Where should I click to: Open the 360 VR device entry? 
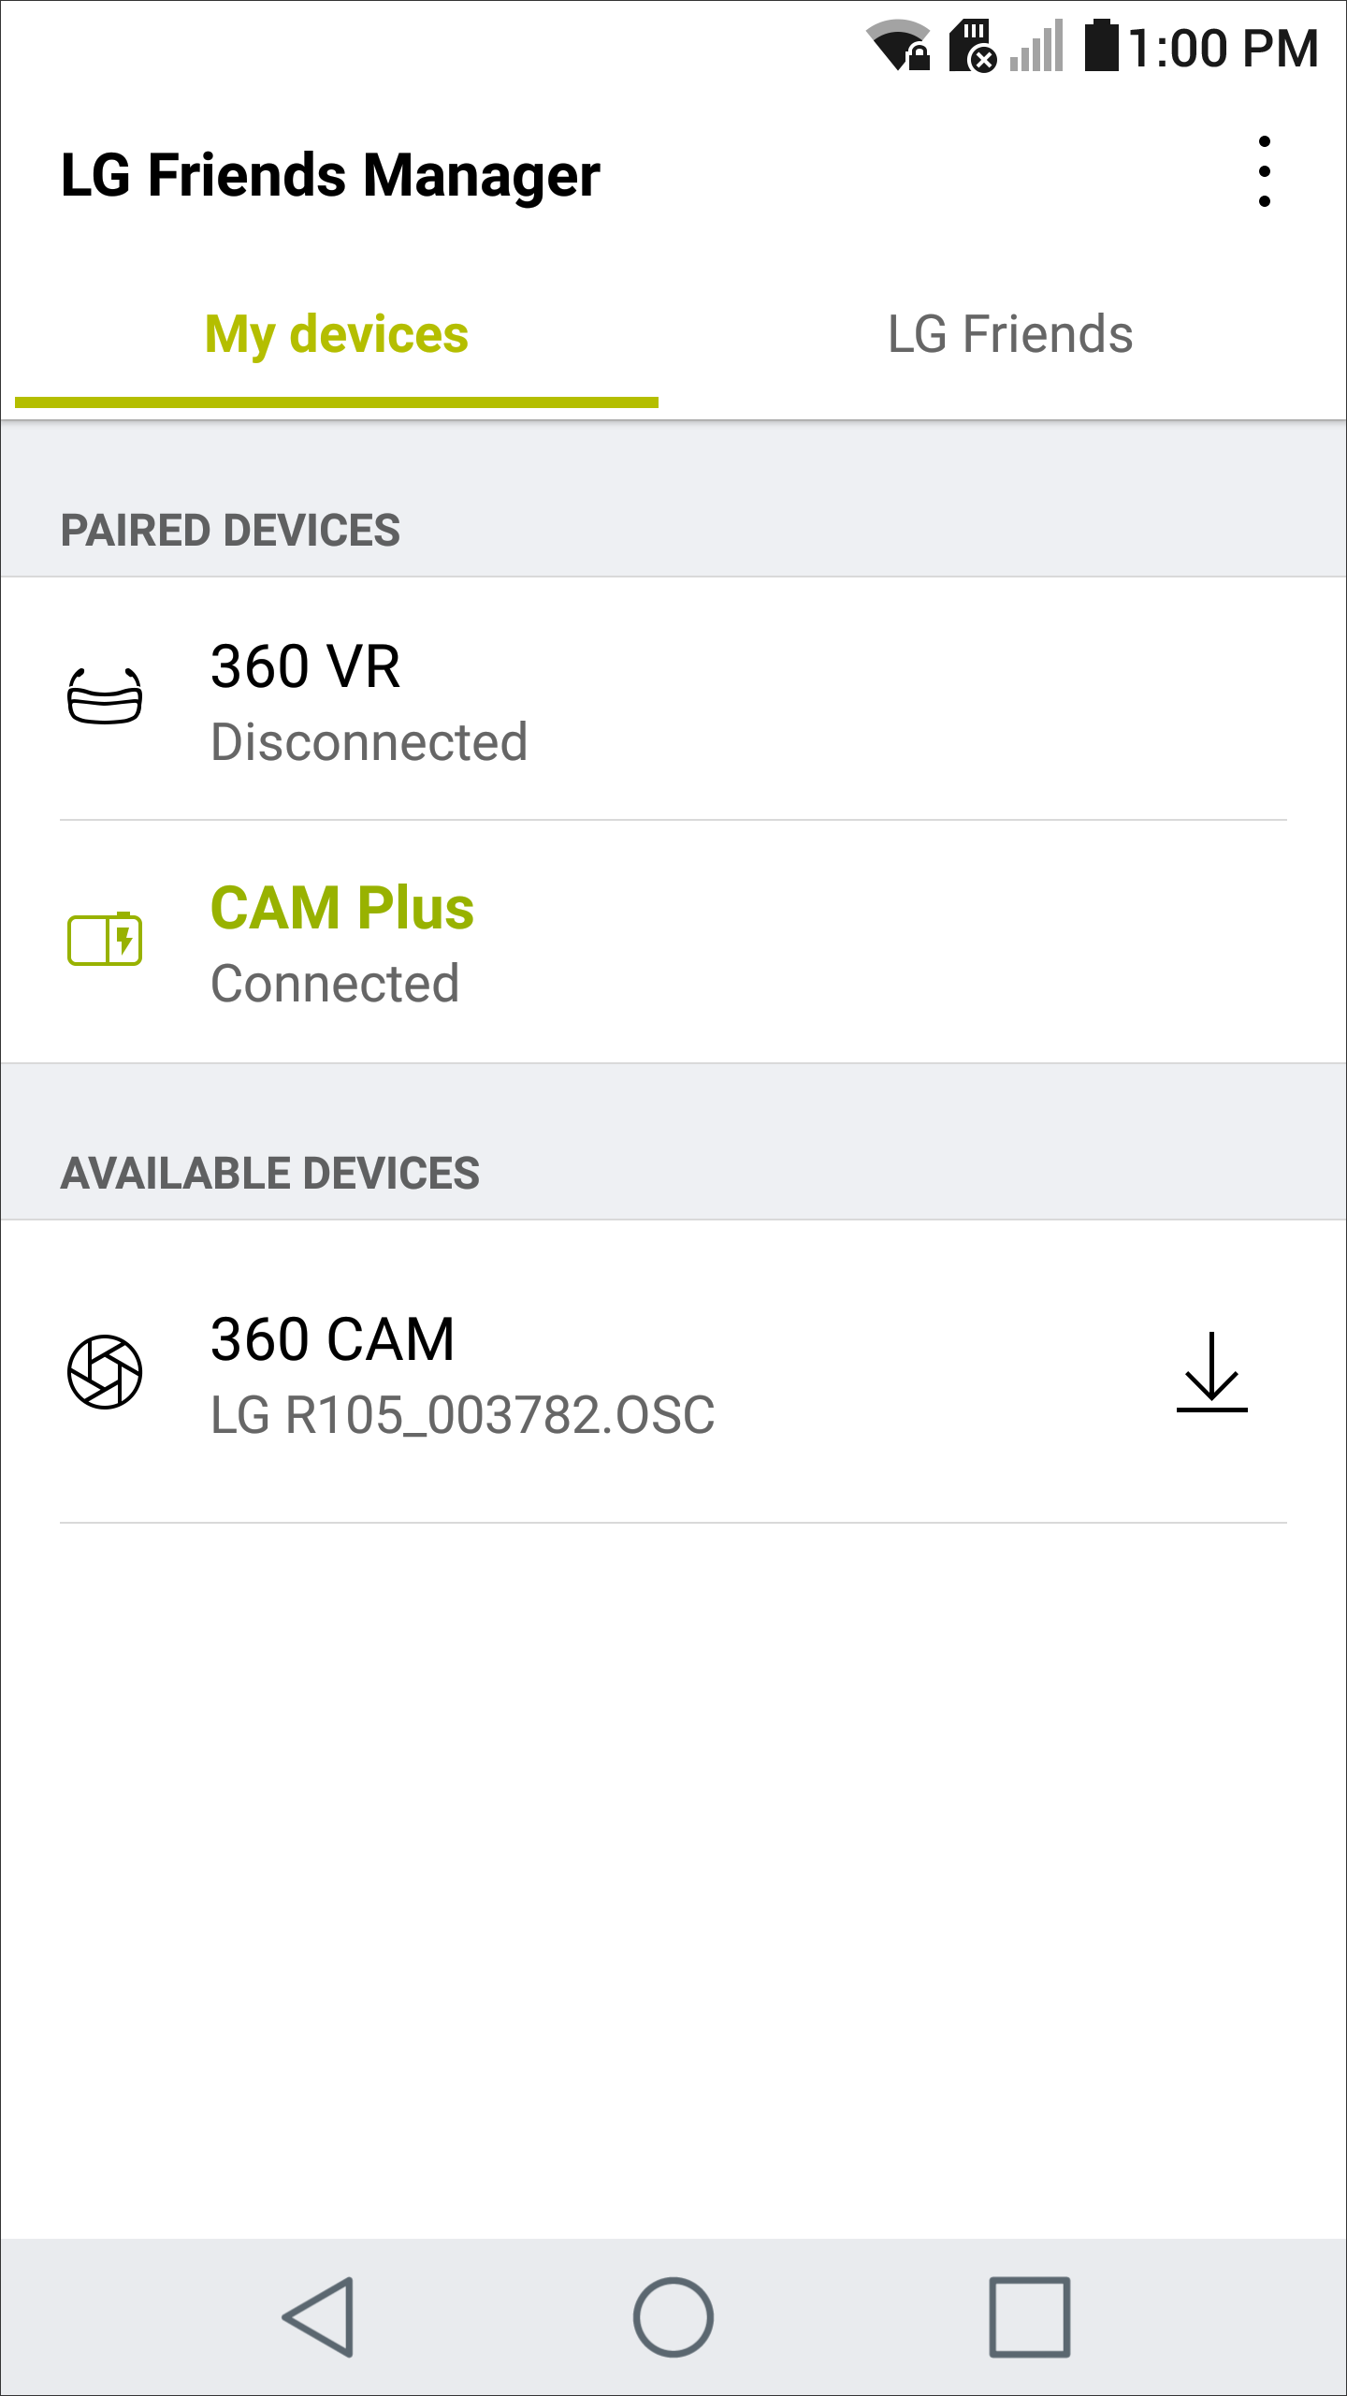673,699
